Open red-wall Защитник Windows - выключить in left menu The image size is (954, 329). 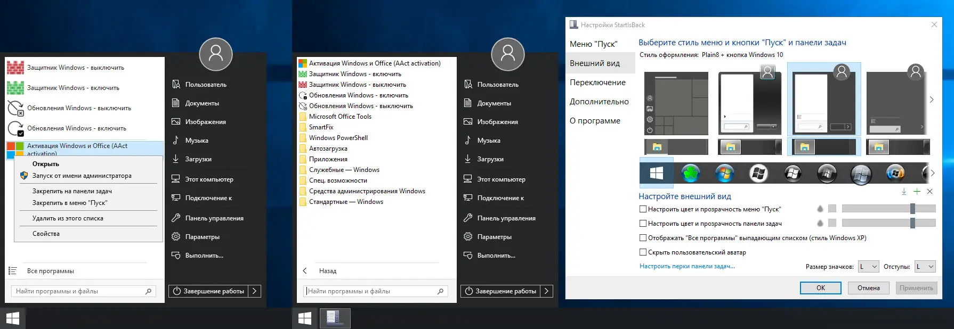click(x=84, y=68)
